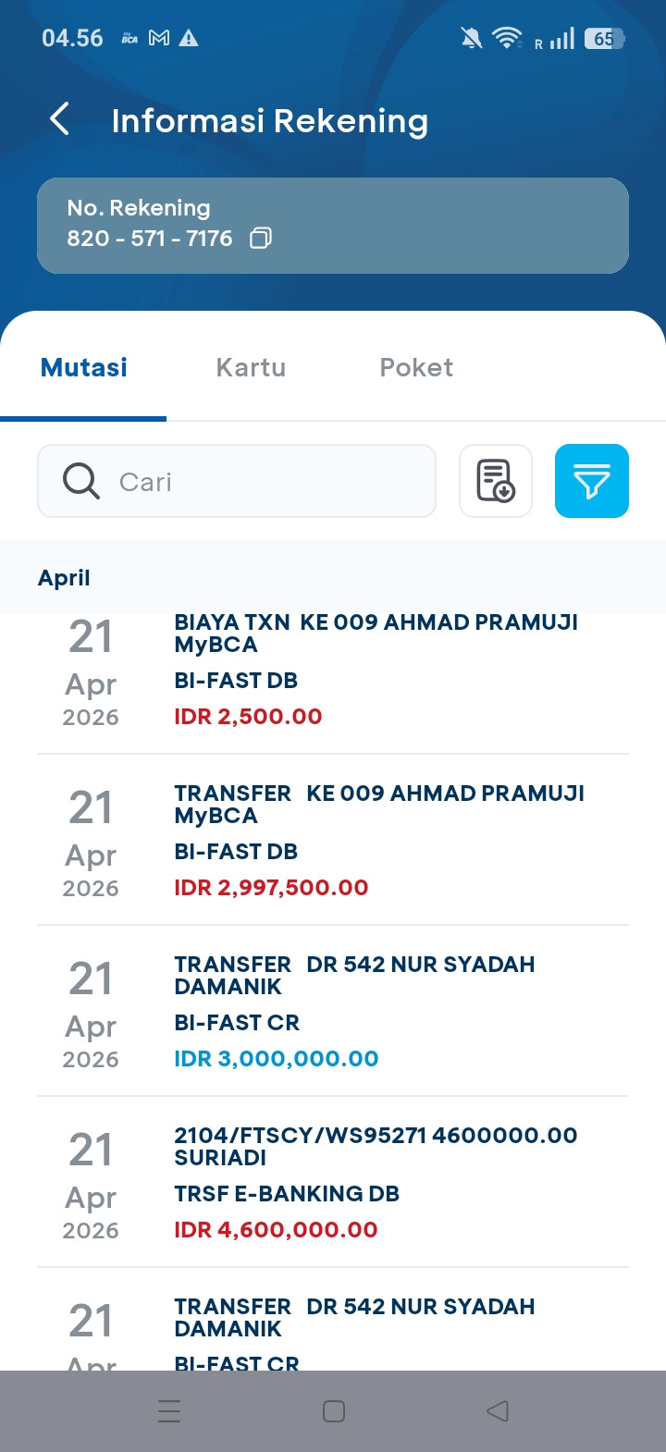Tap the search magnifier icon

pos(81,481)
